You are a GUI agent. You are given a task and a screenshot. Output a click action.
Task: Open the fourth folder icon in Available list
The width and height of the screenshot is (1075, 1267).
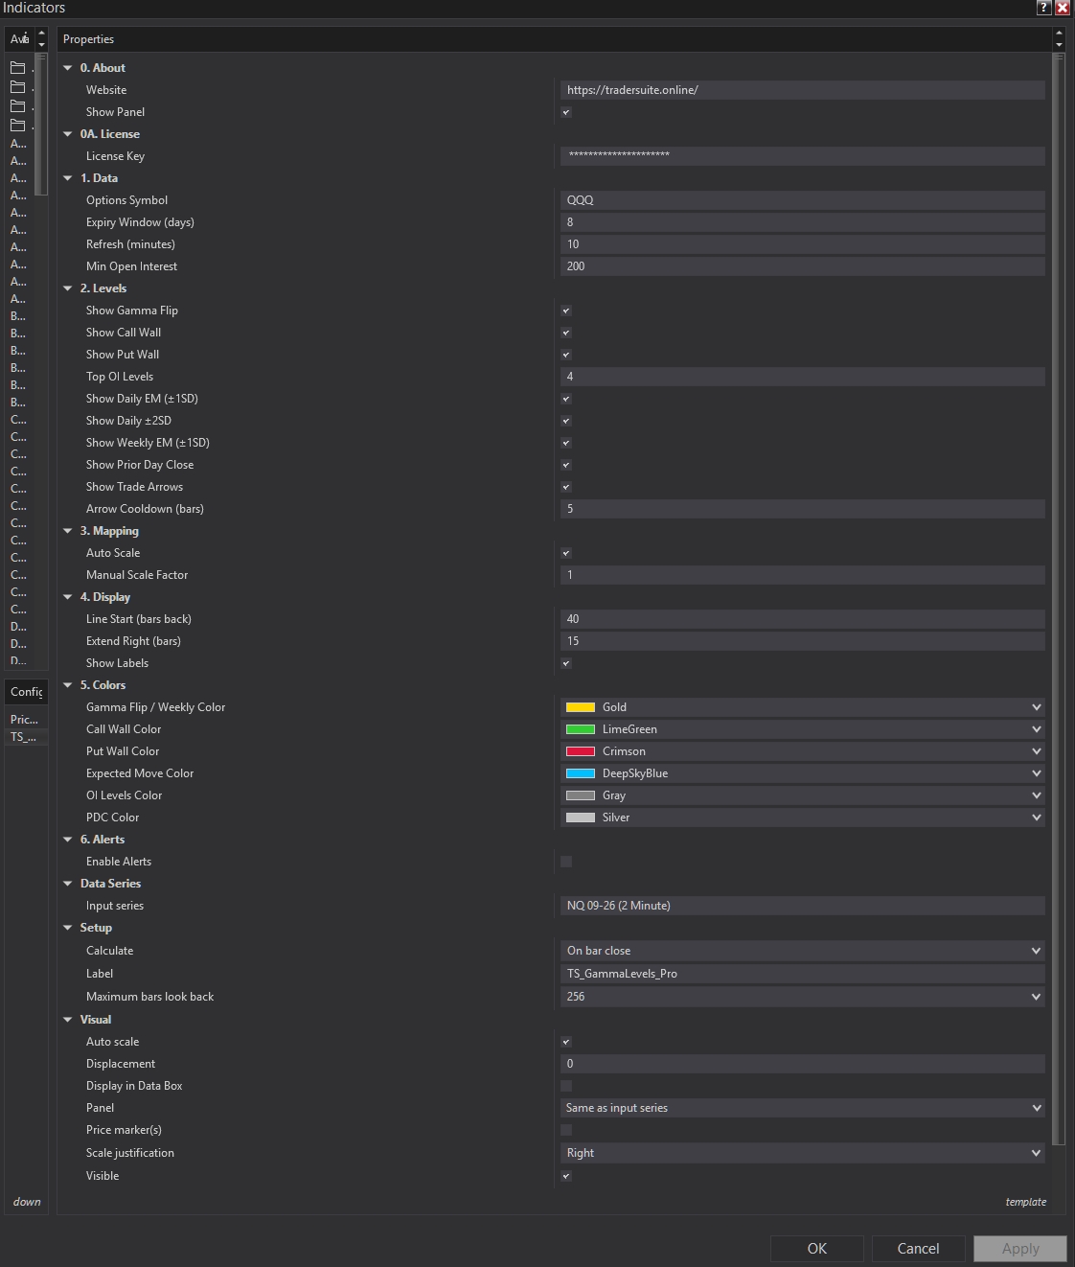coord(17,126)
